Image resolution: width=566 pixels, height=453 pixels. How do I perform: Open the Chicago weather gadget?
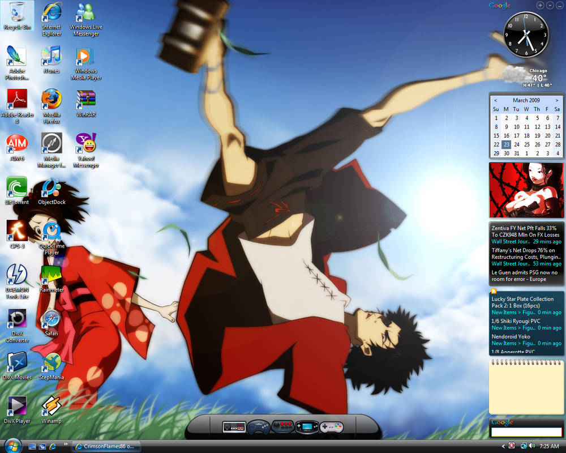526,76
